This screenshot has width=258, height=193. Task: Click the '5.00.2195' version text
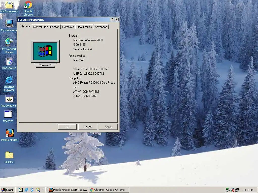click(x=79, y=45)
